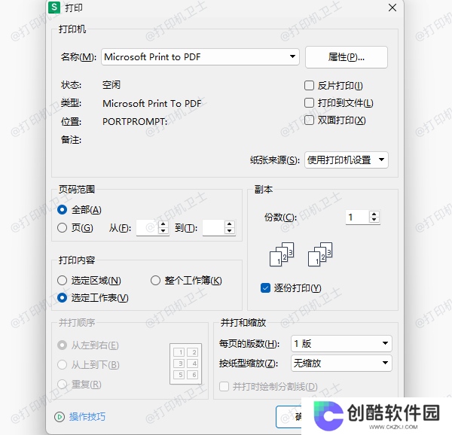Select 选定区域(N) print content radio
This screenshot has height=435, width=452.
click(62, 281)
